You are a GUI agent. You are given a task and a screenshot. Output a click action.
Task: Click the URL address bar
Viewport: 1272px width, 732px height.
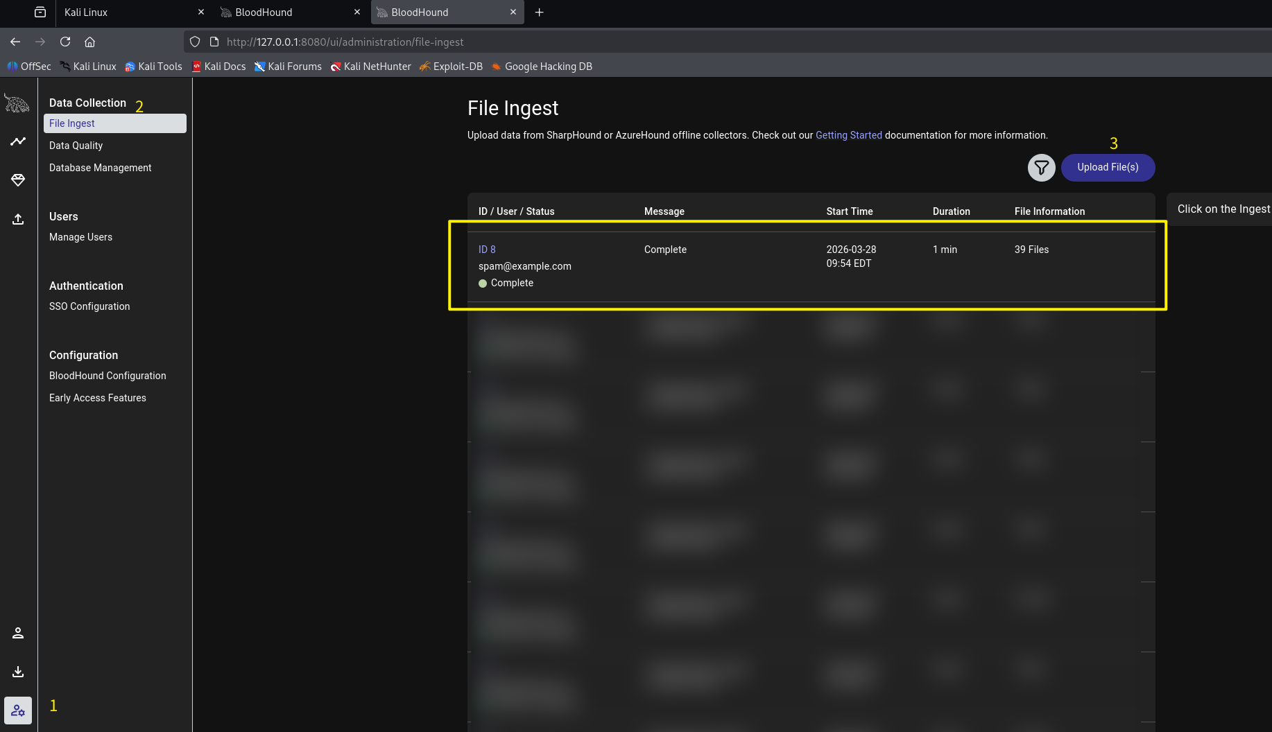[728, 42]
